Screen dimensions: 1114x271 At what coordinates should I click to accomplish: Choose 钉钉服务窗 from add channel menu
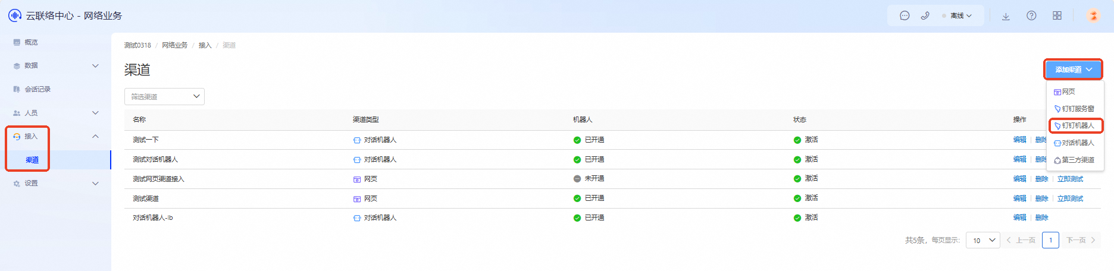(1075, 109)
